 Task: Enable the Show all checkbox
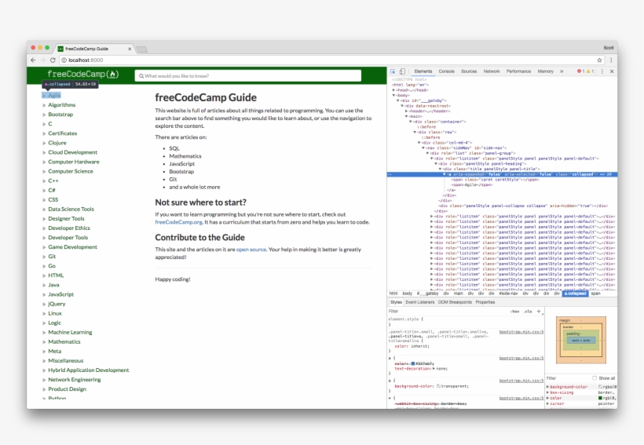[595, 378]
